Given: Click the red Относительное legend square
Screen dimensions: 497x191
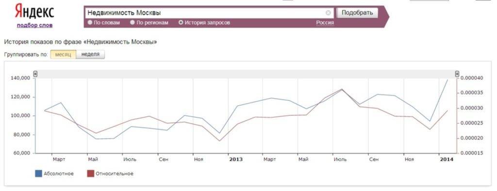Looking at the screenshot, I should point(90,174).
